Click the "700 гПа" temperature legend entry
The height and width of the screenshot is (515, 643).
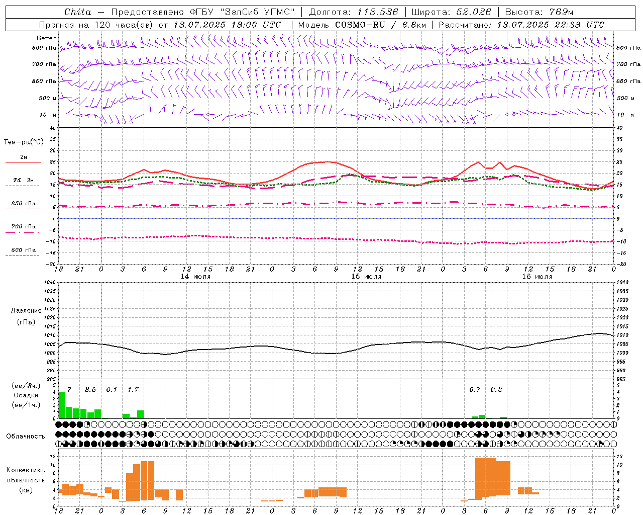24,226
